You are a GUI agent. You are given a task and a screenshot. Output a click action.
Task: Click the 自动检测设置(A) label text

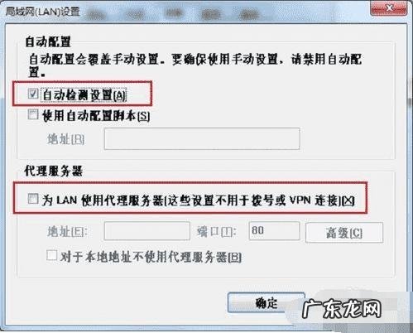pyautogui.click(x=84, y=95)
